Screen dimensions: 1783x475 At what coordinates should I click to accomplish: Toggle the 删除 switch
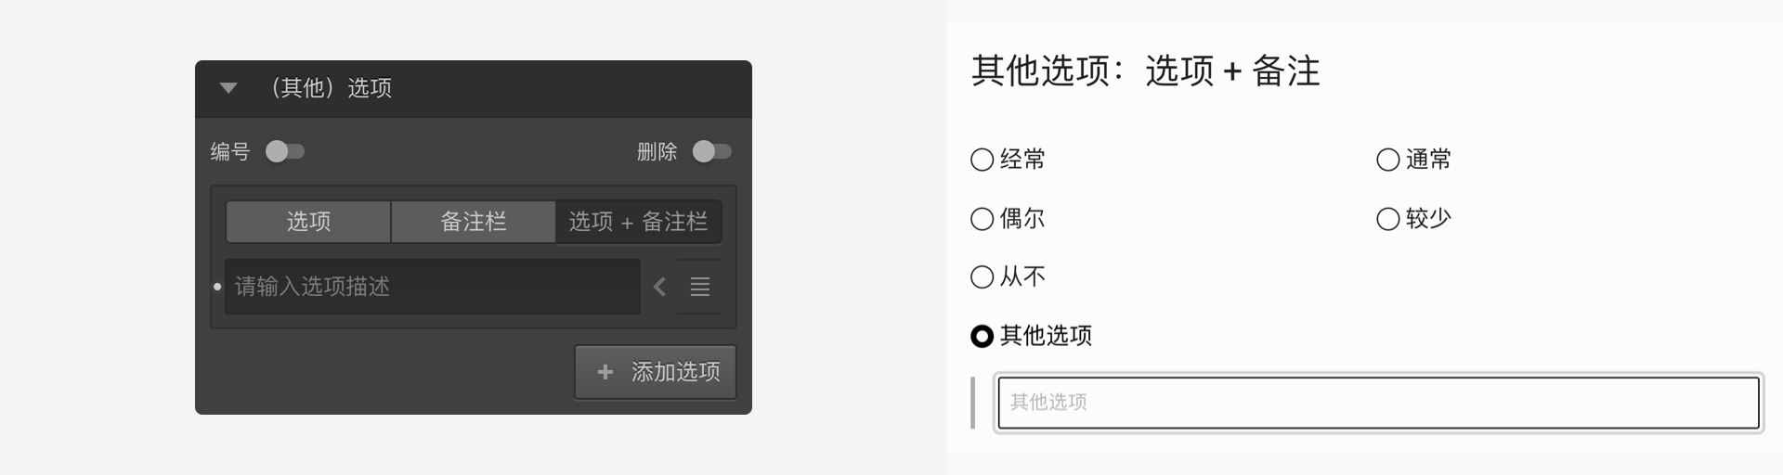coord(712,151)
